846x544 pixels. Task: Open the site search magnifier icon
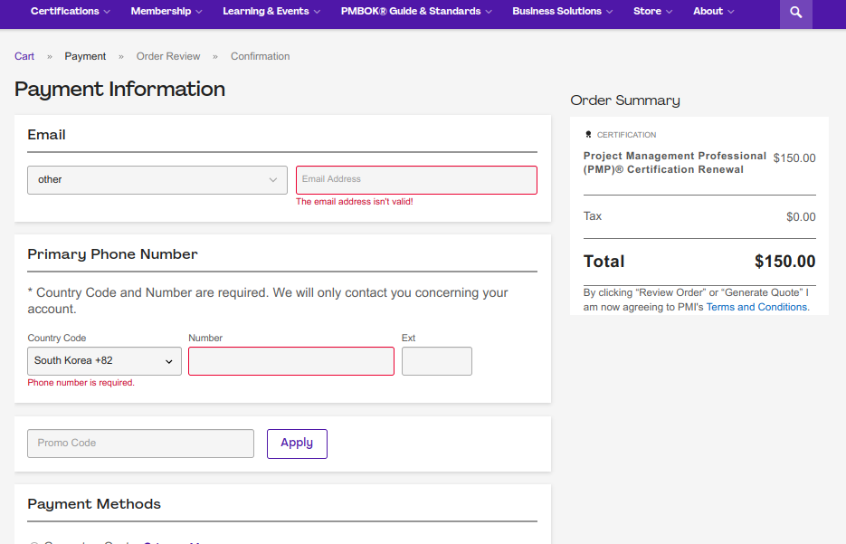796,13
